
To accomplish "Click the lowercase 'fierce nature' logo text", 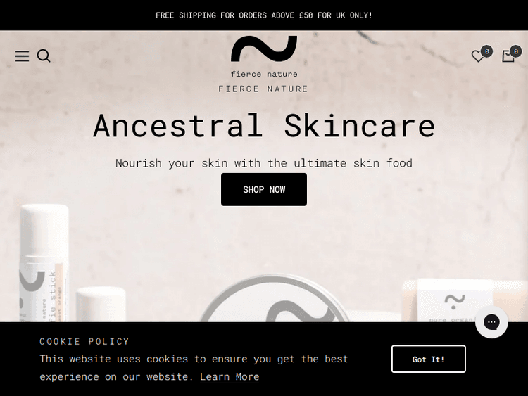I will click(x=264, y=74).
